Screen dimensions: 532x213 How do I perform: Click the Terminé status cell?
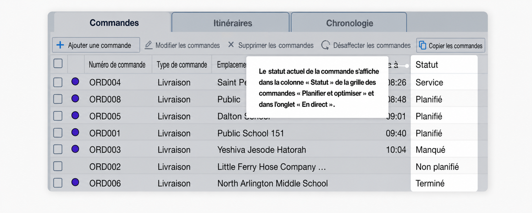(430, 183)
